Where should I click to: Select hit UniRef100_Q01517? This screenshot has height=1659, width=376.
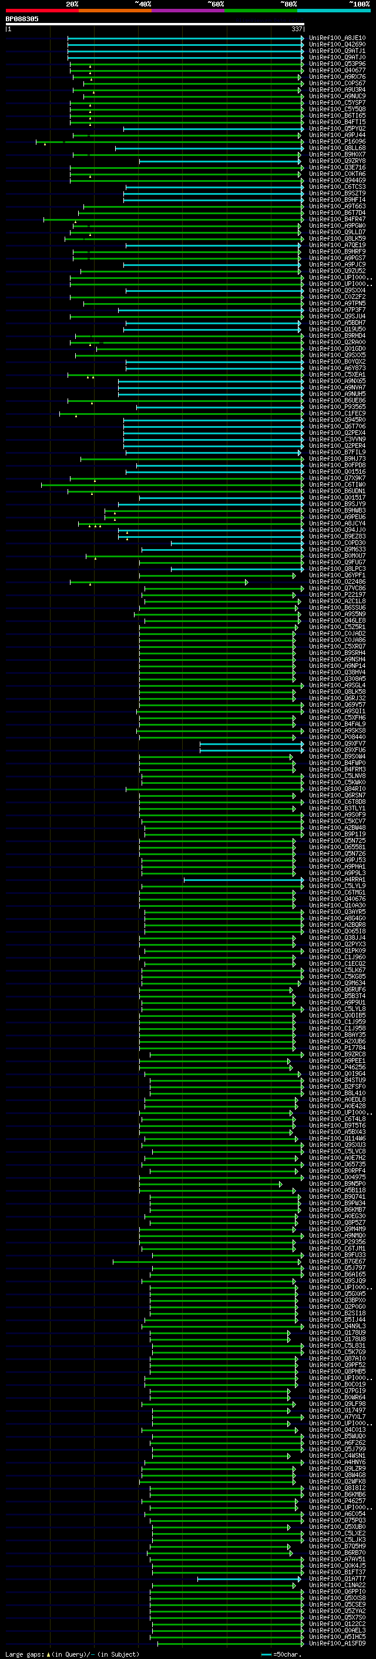(x=337, y=497)
